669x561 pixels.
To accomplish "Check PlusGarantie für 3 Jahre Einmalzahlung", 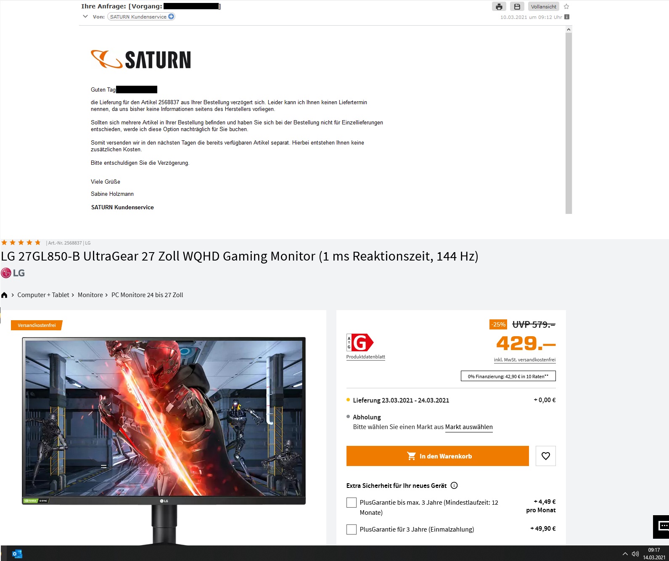I will pos(352,529).
